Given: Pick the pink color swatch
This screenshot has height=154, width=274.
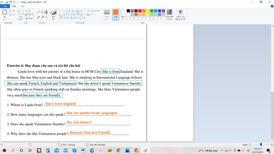Looking at the screenshot, I should click(140, 14).
